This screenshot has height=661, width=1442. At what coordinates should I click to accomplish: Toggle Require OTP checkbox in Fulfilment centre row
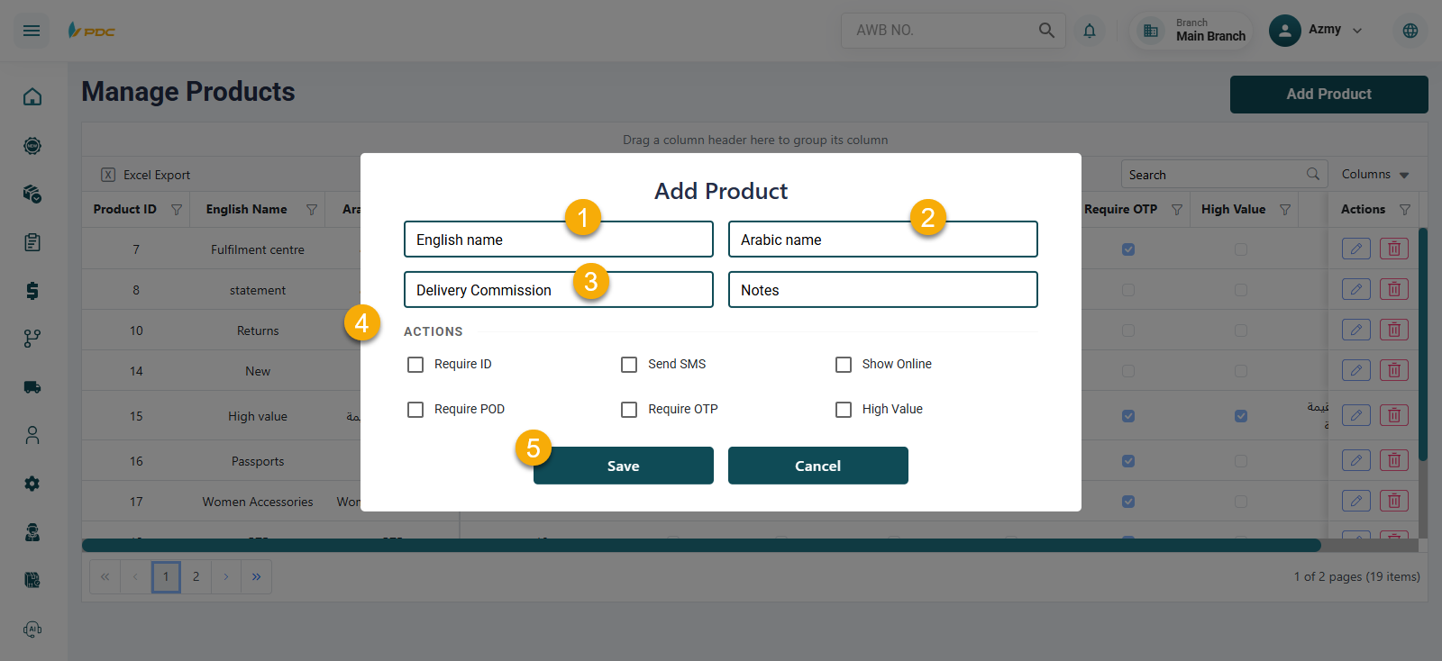click(x=1128, y=249)
